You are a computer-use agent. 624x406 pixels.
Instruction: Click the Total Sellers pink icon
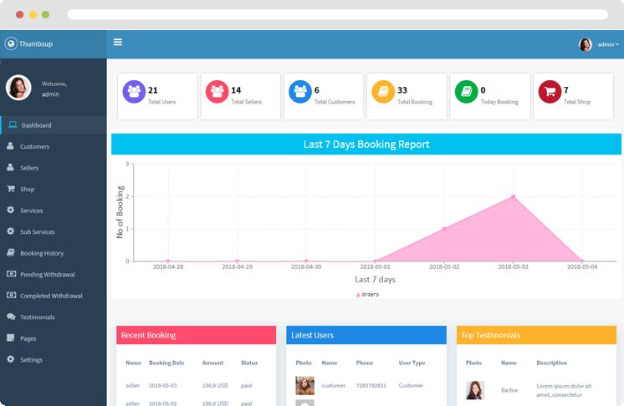pyautogui.click(x=217, y=92)
